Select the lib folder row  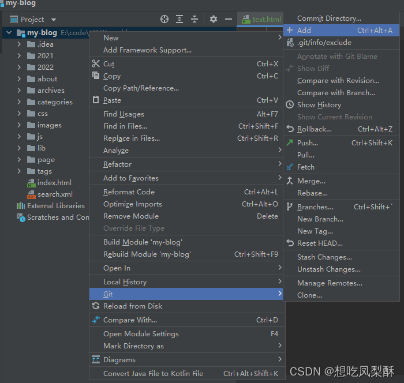coord(46,148)
